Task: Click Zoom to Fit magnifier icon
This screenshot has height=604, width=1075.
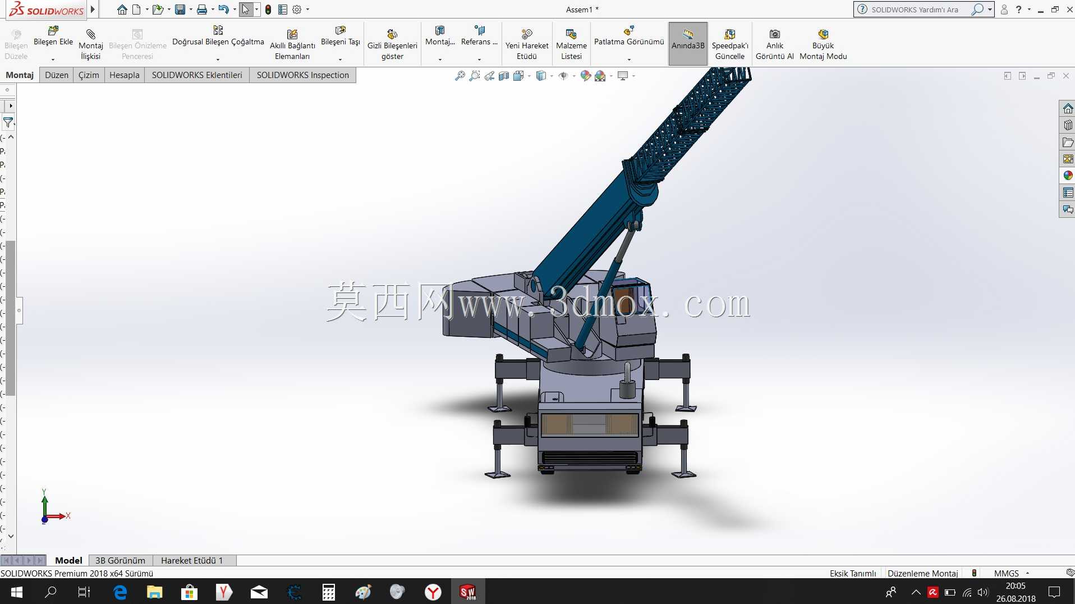Action: (x=460, y=76)
